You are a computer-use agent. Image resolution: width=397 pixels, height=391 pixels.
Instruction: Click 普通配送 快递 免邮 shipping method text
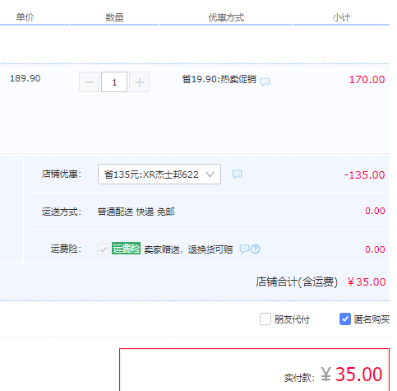click(136, 212)
